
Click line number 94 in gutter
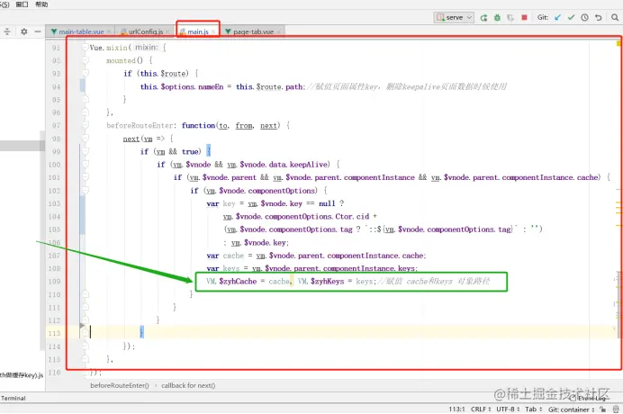pyautogui.click(x=56, y=86)
